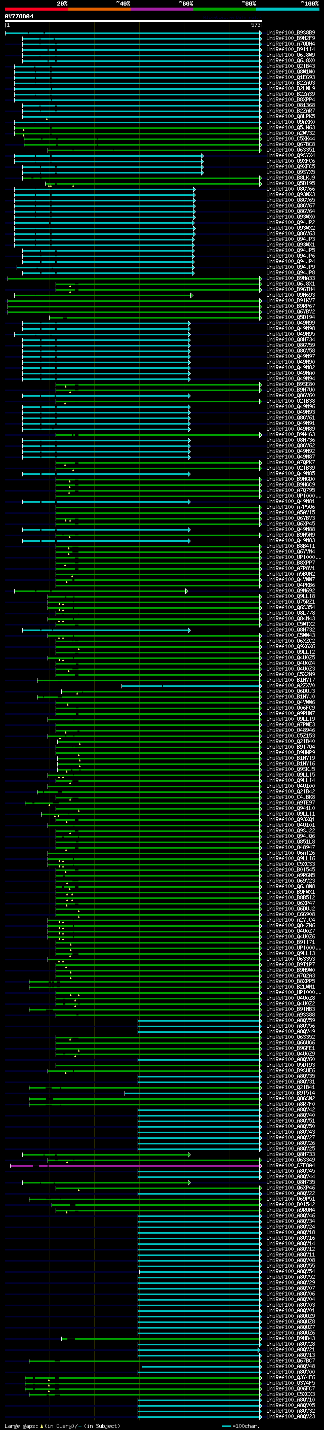Open the UniRef100_A7QDH4 hit label
The image size is (324, 1430).
coord(291,44)
